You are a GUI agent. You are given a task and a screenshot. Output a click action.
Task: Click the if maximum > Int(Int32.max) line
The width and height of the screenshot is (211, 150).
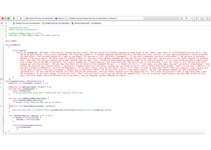pyautogui.click(x=27, y=118)
